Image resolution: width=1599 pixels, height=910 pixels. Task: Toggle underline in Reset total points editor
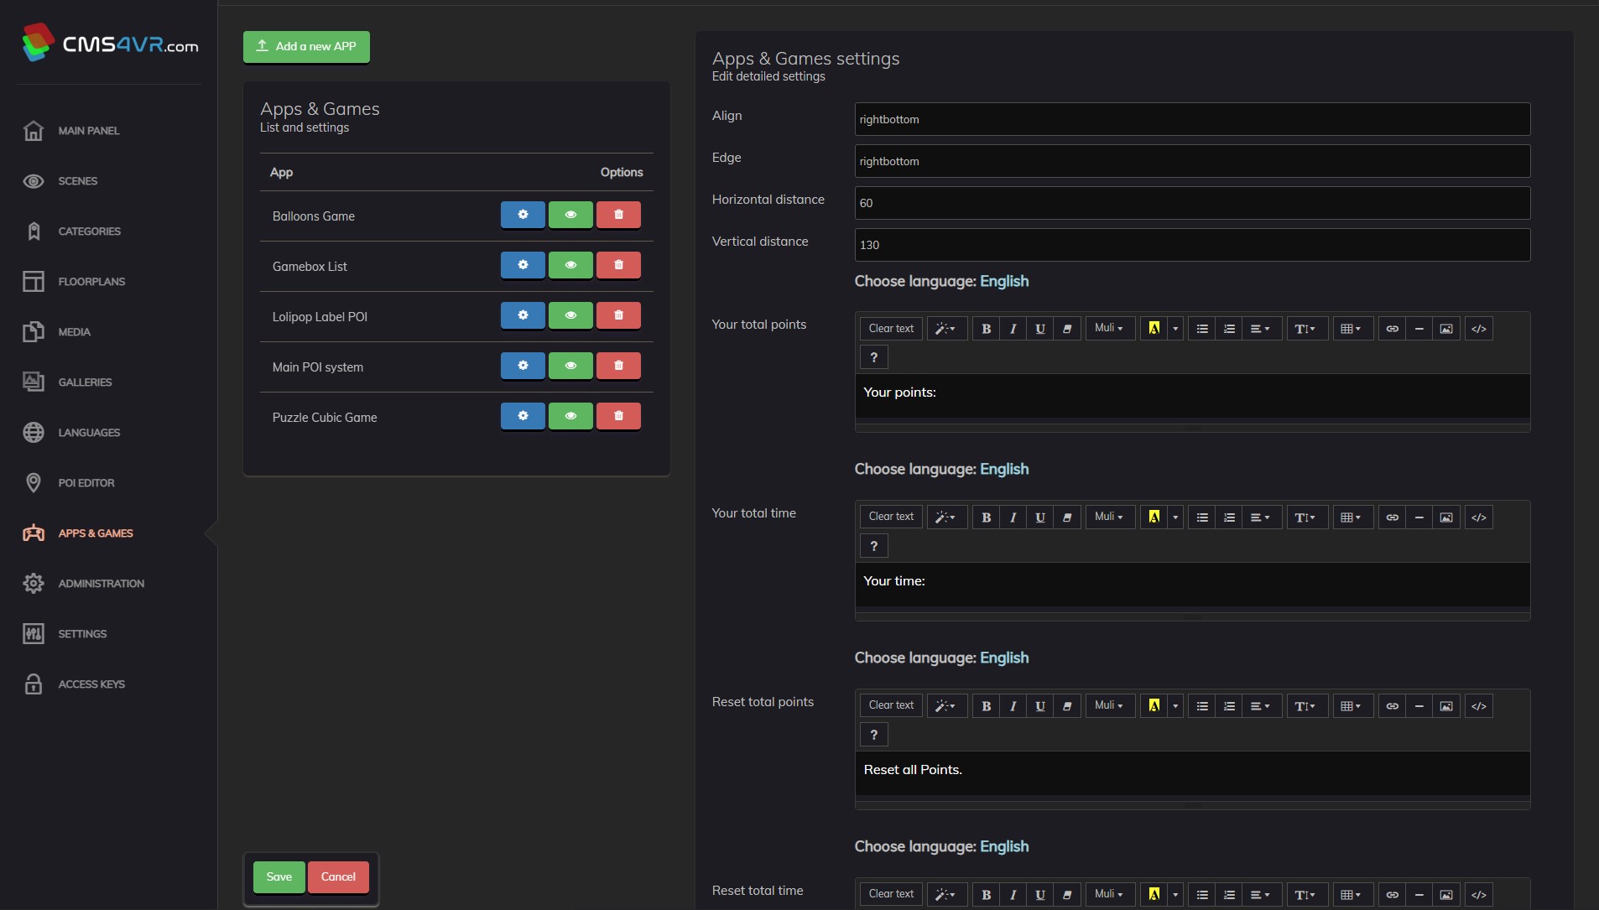[1039, 706]
